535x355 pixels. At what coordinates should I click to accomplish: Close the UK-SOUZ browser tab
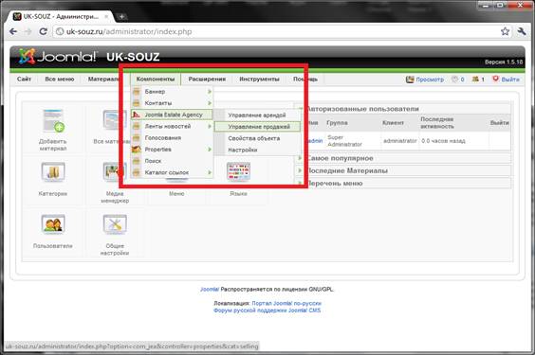click(x=106, y=16)
